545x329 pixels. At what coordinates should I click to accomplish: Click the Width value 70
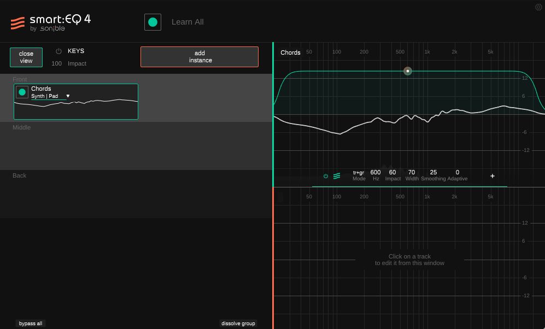click(x=412, y=172)
